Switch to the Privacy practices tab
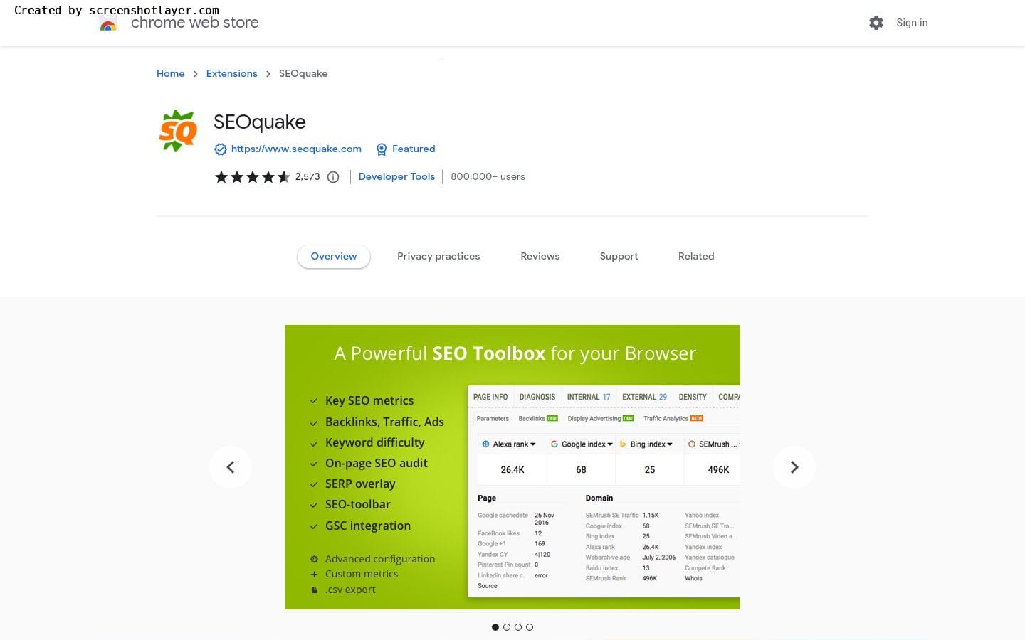This screenshot has width=1025, height=640. 438,257
